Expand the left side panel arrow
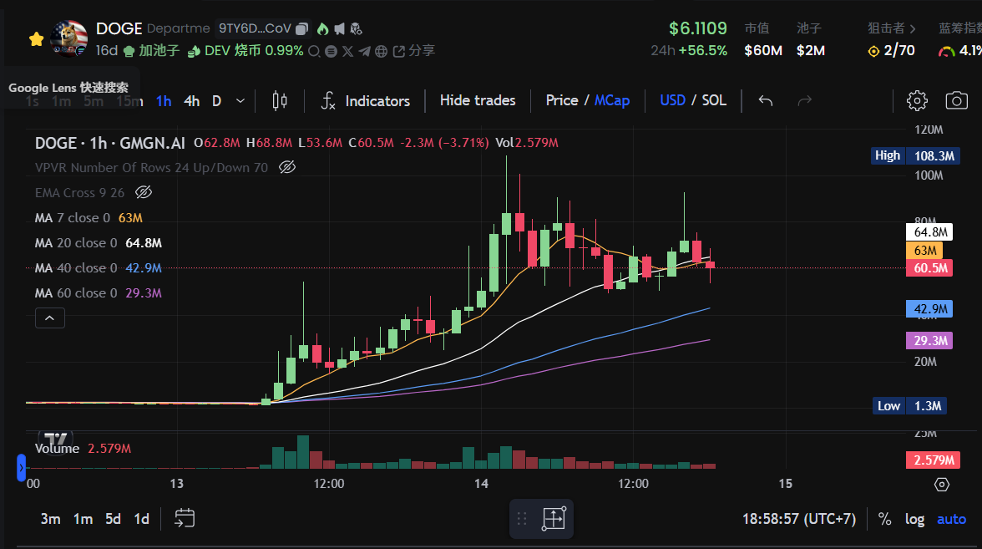 pos(22,468)
